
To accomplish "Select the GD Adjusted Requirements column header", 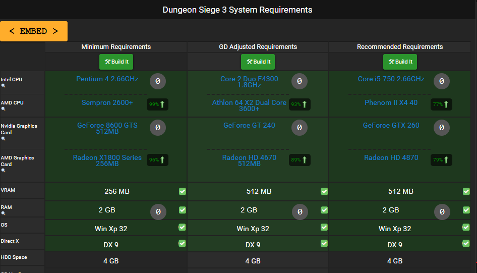I will pos(258,47).
